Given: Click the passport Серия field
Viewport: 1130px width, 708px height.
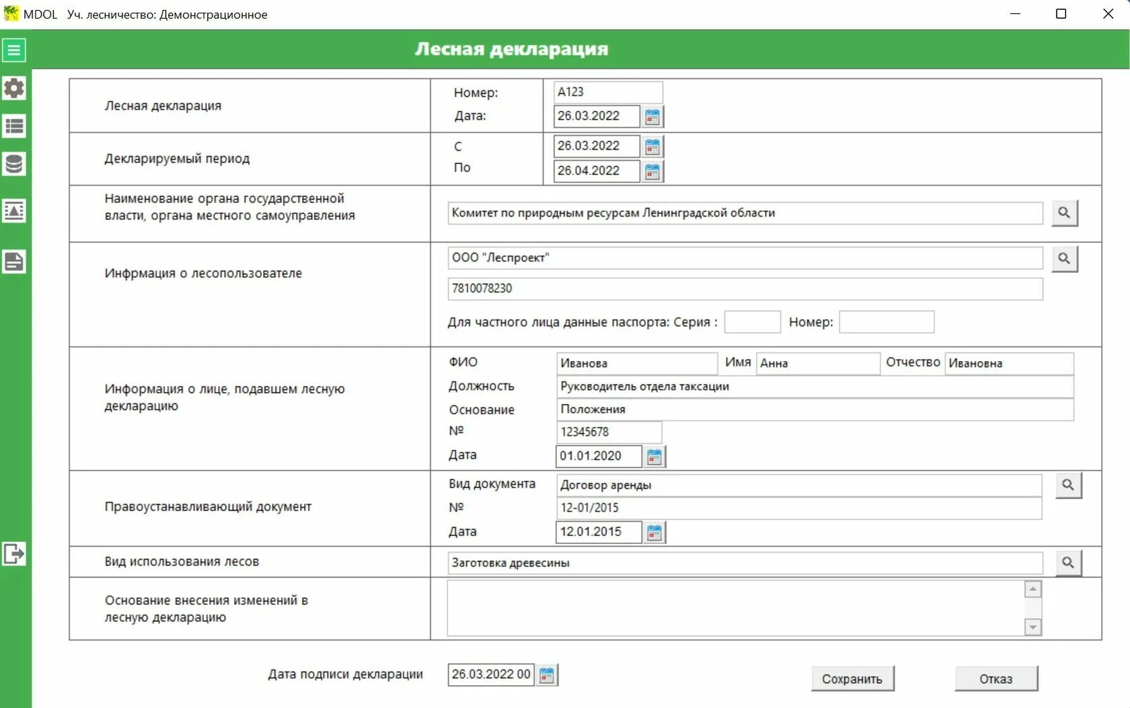Looking at the screenshot, I should (753, 322).
